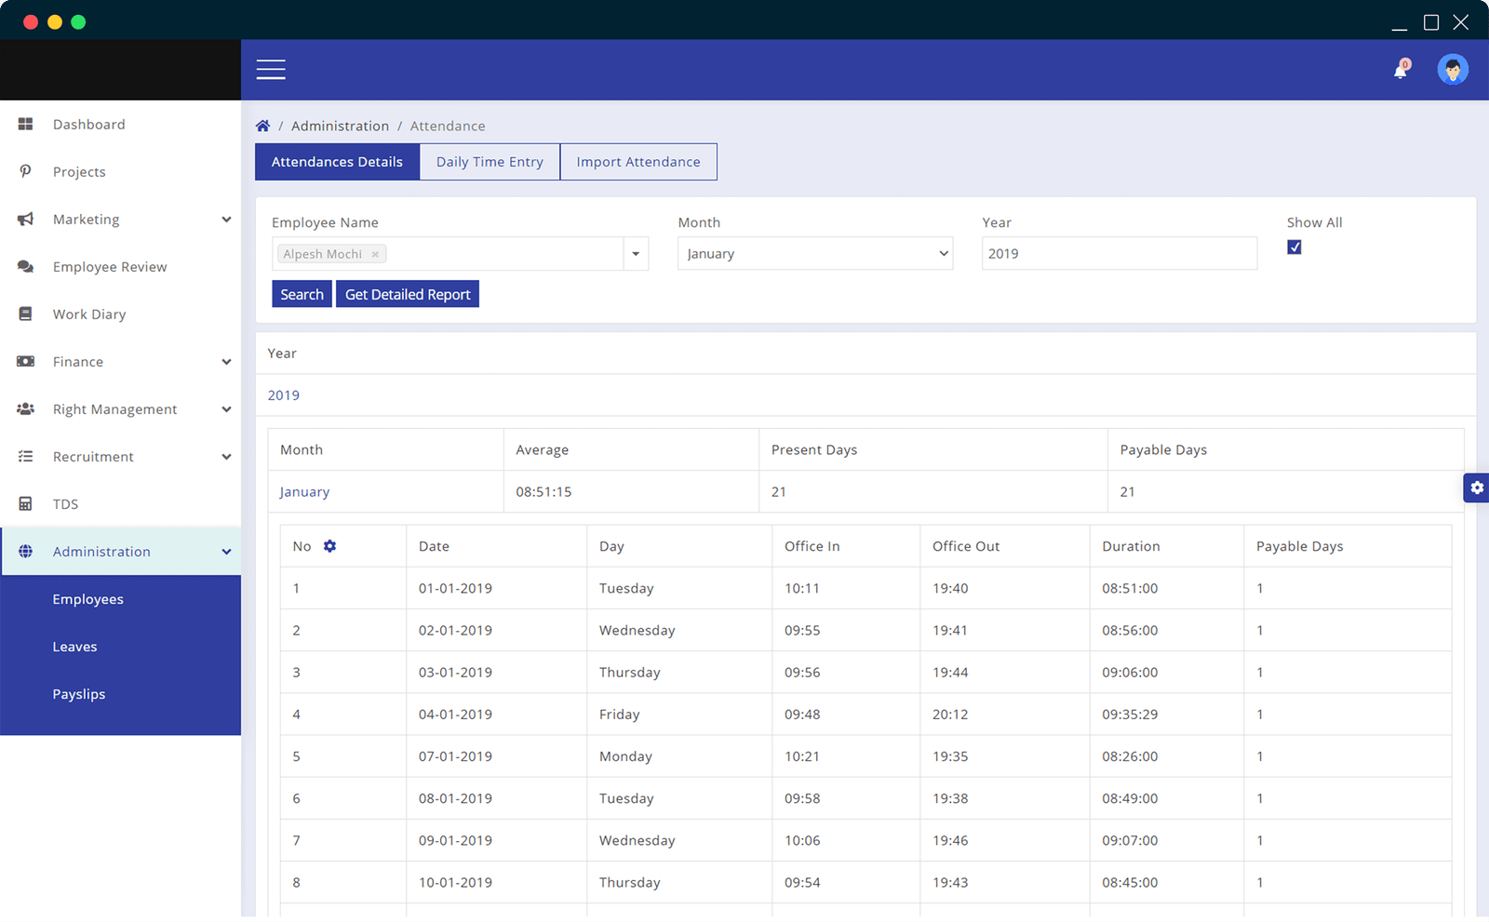
Task: Click the Get Detailed Report button
Action: [x=408, y=295]
